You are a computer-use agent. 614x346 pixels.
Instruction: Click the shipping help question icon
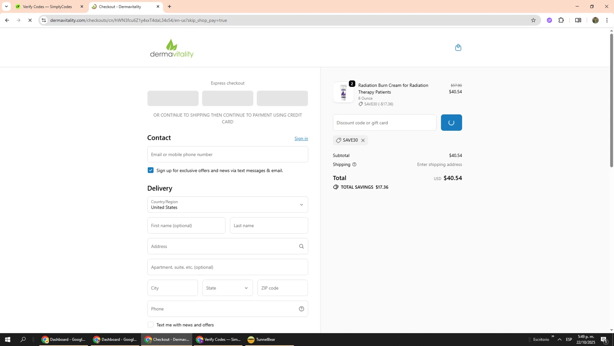point(354,164)
